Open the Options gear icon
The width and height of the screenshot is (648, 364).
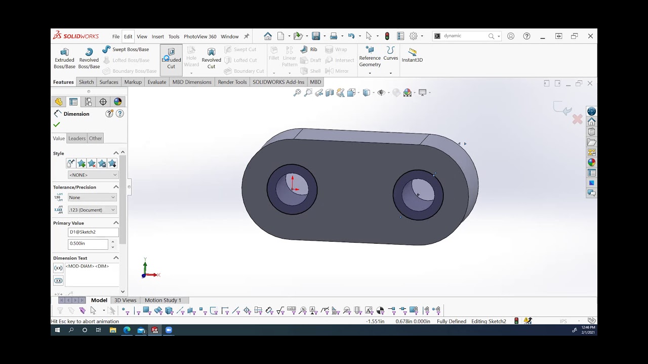click(x=414, y=36)
